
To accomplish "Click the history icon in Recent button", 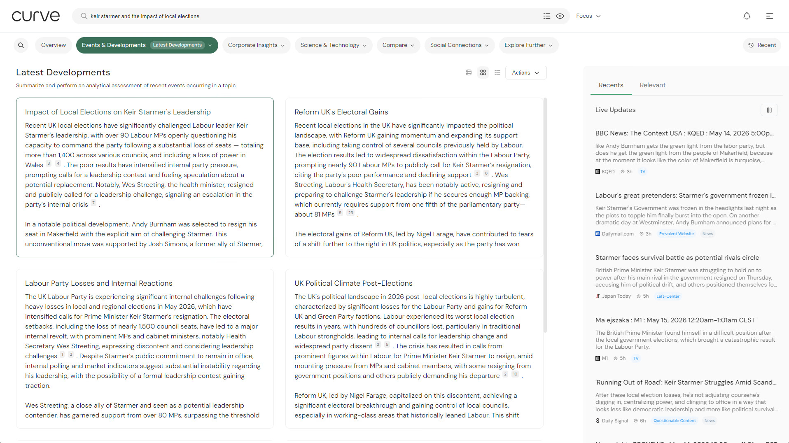I will [x=751, y=45].
